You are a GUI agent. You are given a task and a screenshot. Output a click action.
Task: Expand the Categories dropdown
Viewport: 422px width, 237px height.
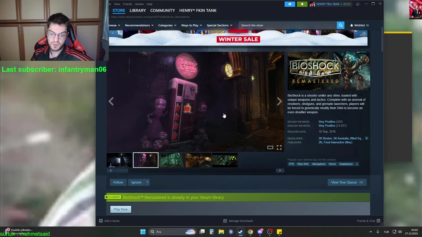point(167,25)
